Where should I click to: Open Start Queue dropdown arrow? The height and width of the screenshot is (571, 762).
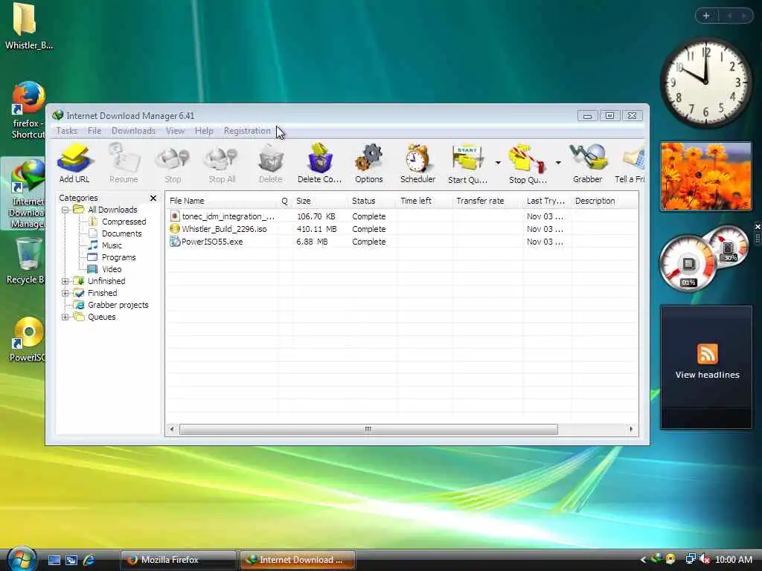click(498, 163)
